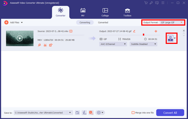Toggle the lightning high-speed conversion icon
The image size is (188, 119).
84,113
